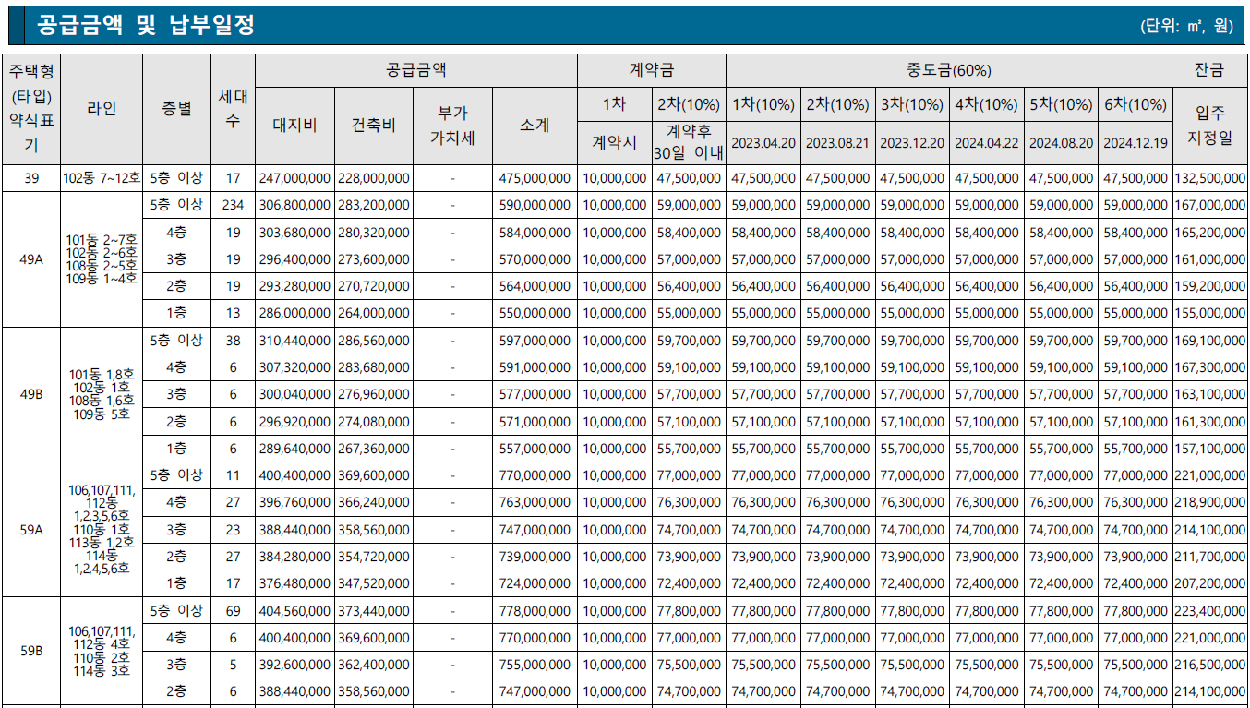Click the 6차(10%) installment header
The height and width of the screenshot is (708, 1250).
point(1136,104)
